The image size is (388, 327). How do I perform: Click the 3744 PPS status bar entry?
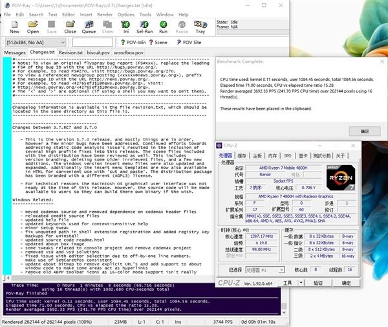[x=222, y=322]
